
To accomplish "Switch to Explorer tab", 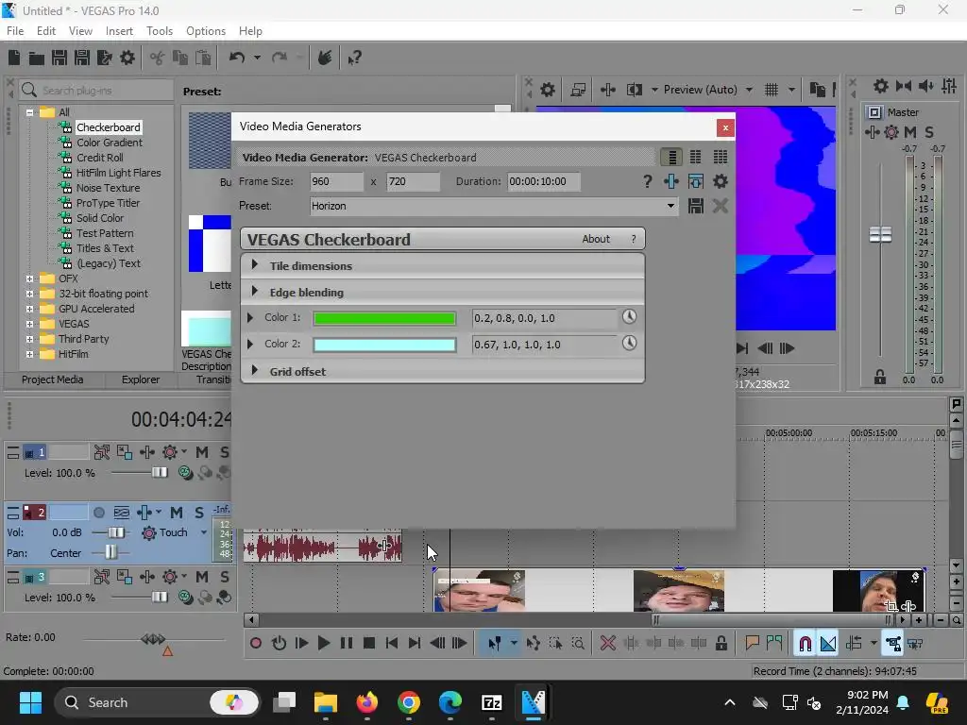I will [x=141, y=379].
